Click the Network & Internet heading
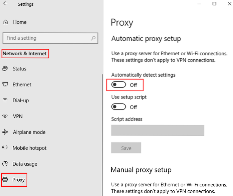Viewport: 233px width, 196px height. click(x=25, y=54)
